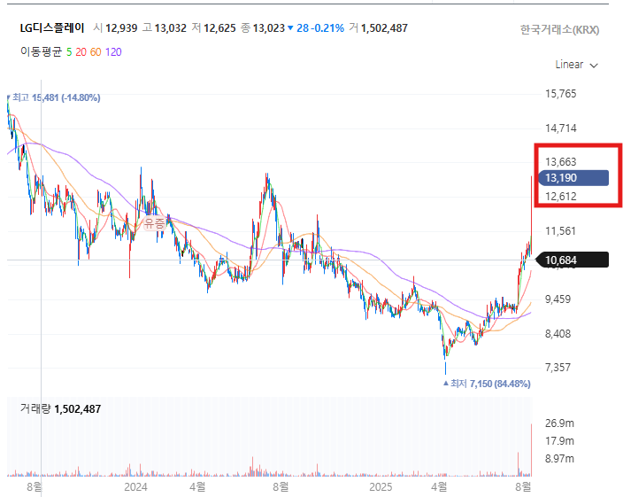623x497 pixels.
Task: Click the high price 13,032 value
Action: coord(171,28)
